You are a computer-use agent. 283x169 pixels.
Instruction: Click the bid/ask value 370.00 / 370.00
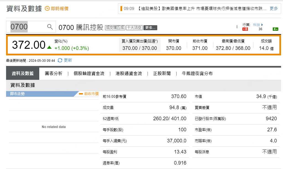(140, 48)
